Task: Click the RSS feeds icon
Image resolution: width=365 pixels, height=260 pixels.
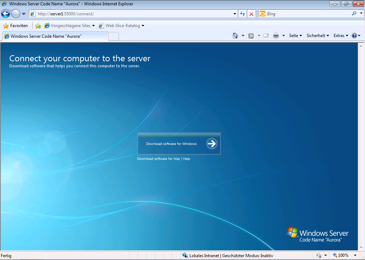Action: [251, 36]
